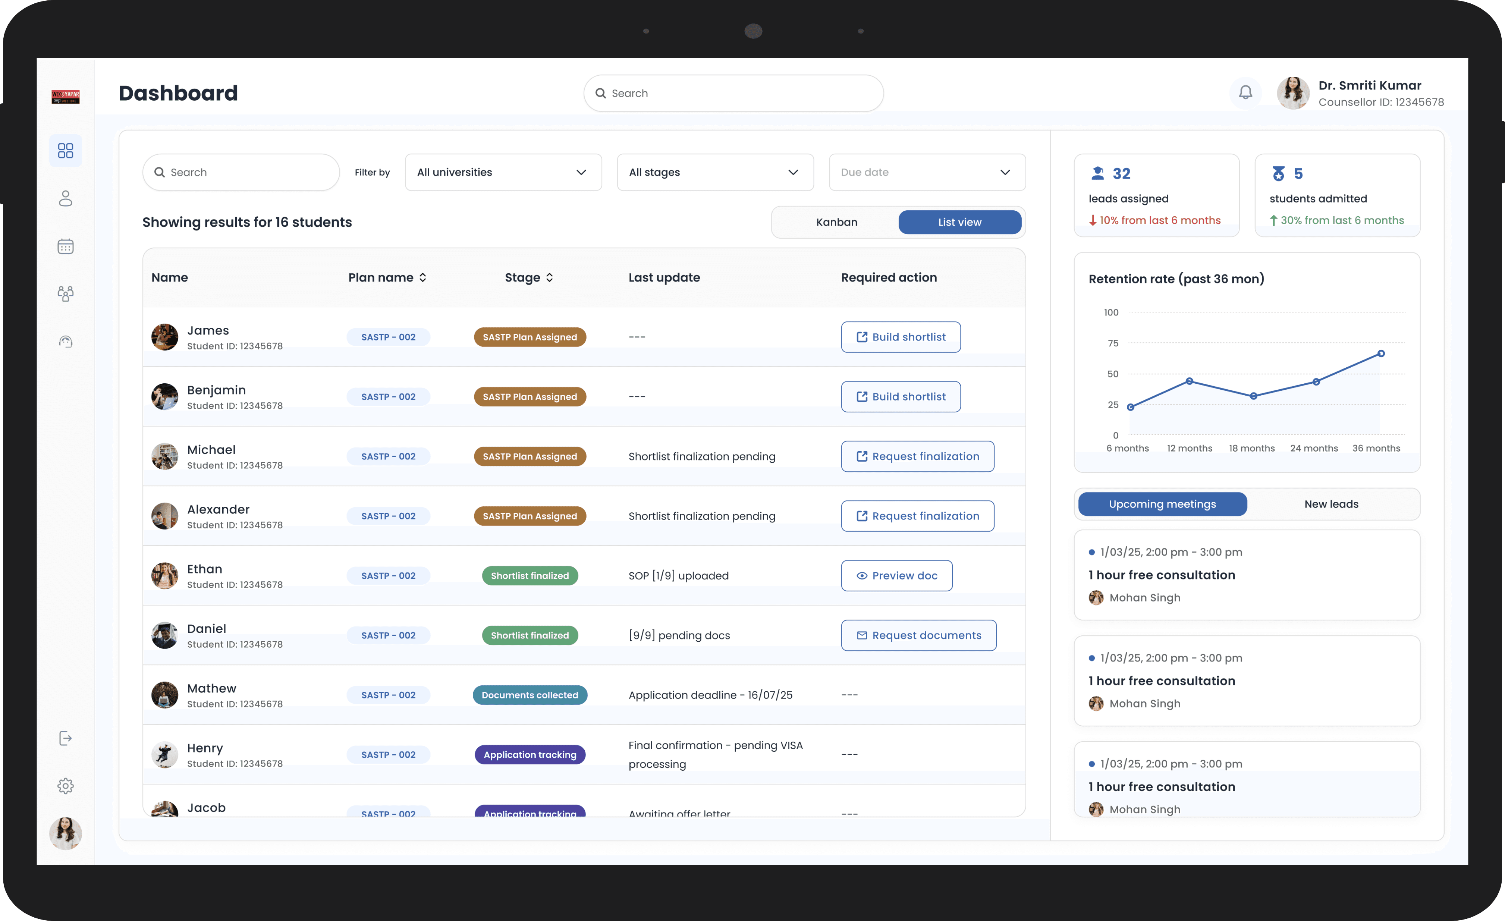Click the notification bell icon
The image size is (1505, 921).
(1245, 92)
